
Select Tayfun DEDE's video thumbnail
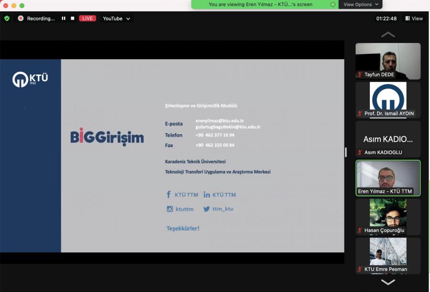pyautogui.click(x=388, y=61)
